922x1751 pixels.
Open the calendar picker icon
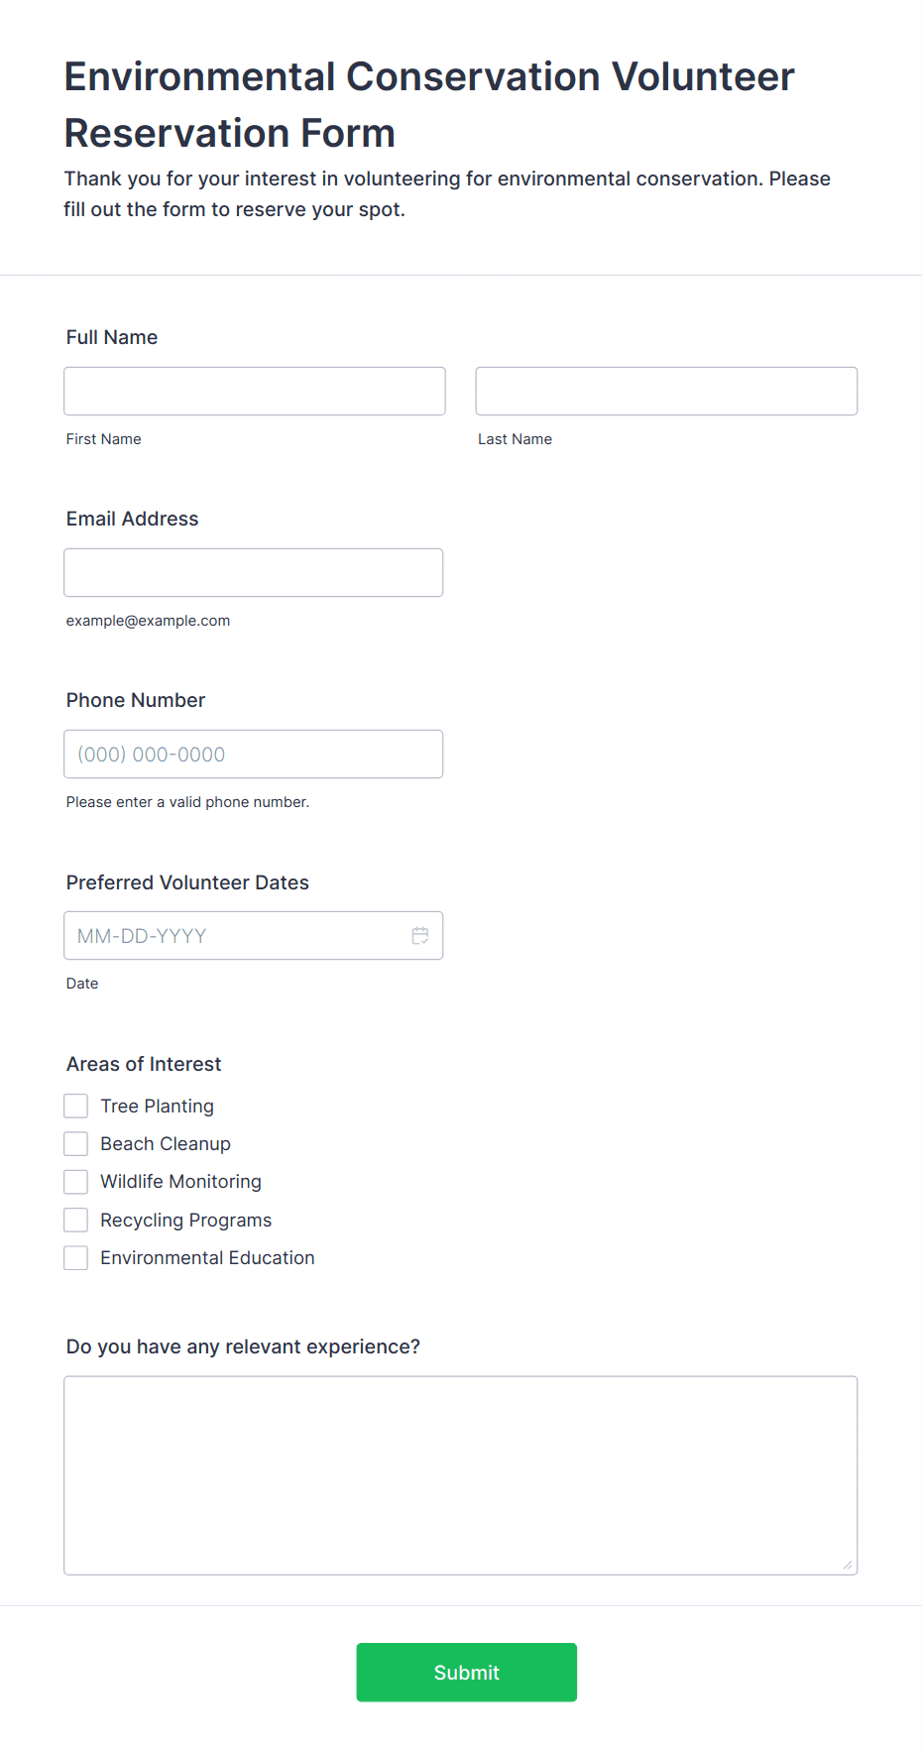pyautogui.click(x=420, y=935)
